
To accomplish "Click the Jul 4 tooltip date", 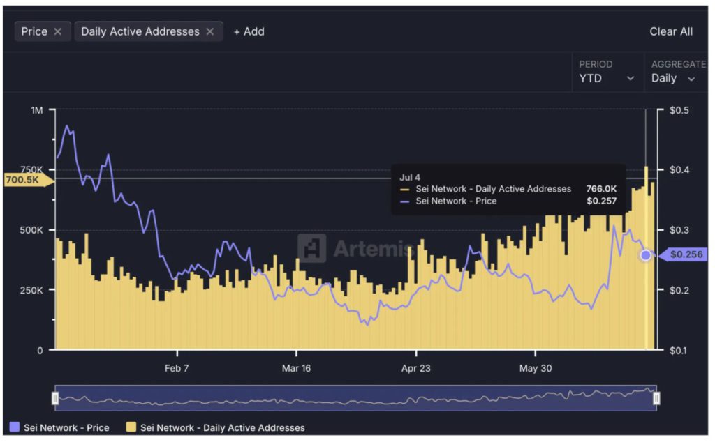I will [x=410, y=177].
